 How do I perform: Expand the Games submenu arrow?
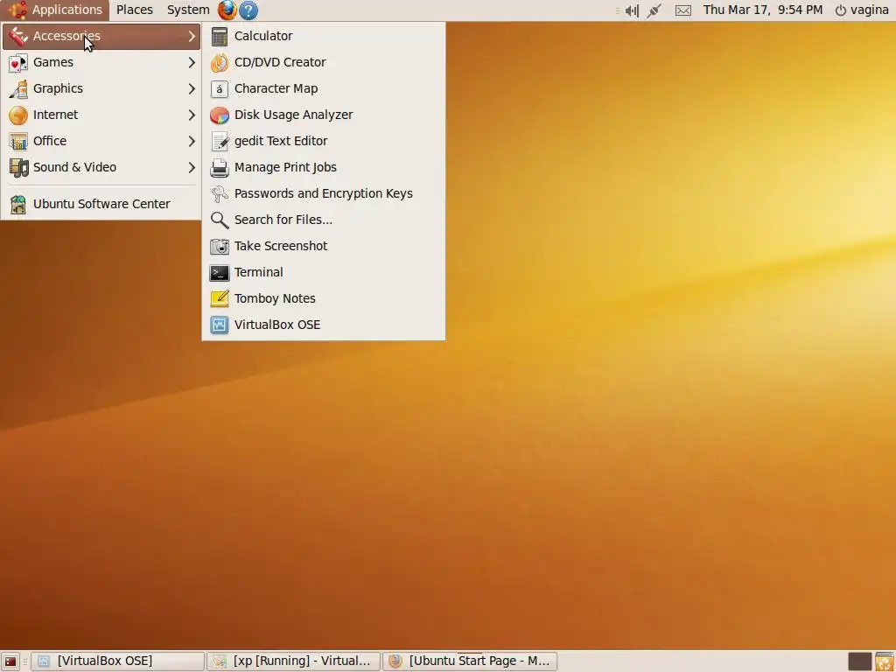click(192, 62)
